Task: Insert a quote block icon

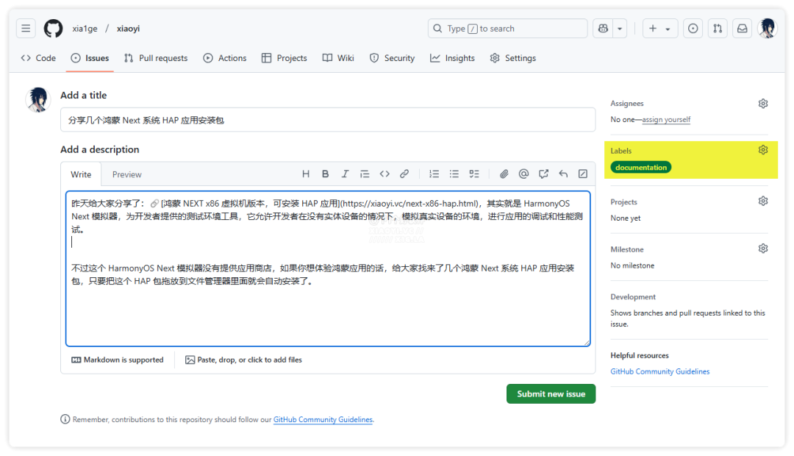Action: 365,174
